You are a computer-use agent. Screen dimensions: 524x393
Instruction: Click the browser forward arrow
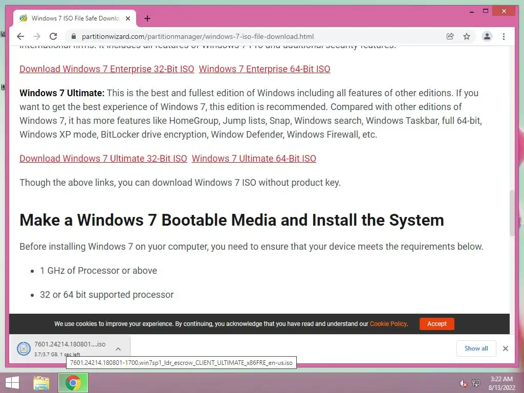pos(37,36)
